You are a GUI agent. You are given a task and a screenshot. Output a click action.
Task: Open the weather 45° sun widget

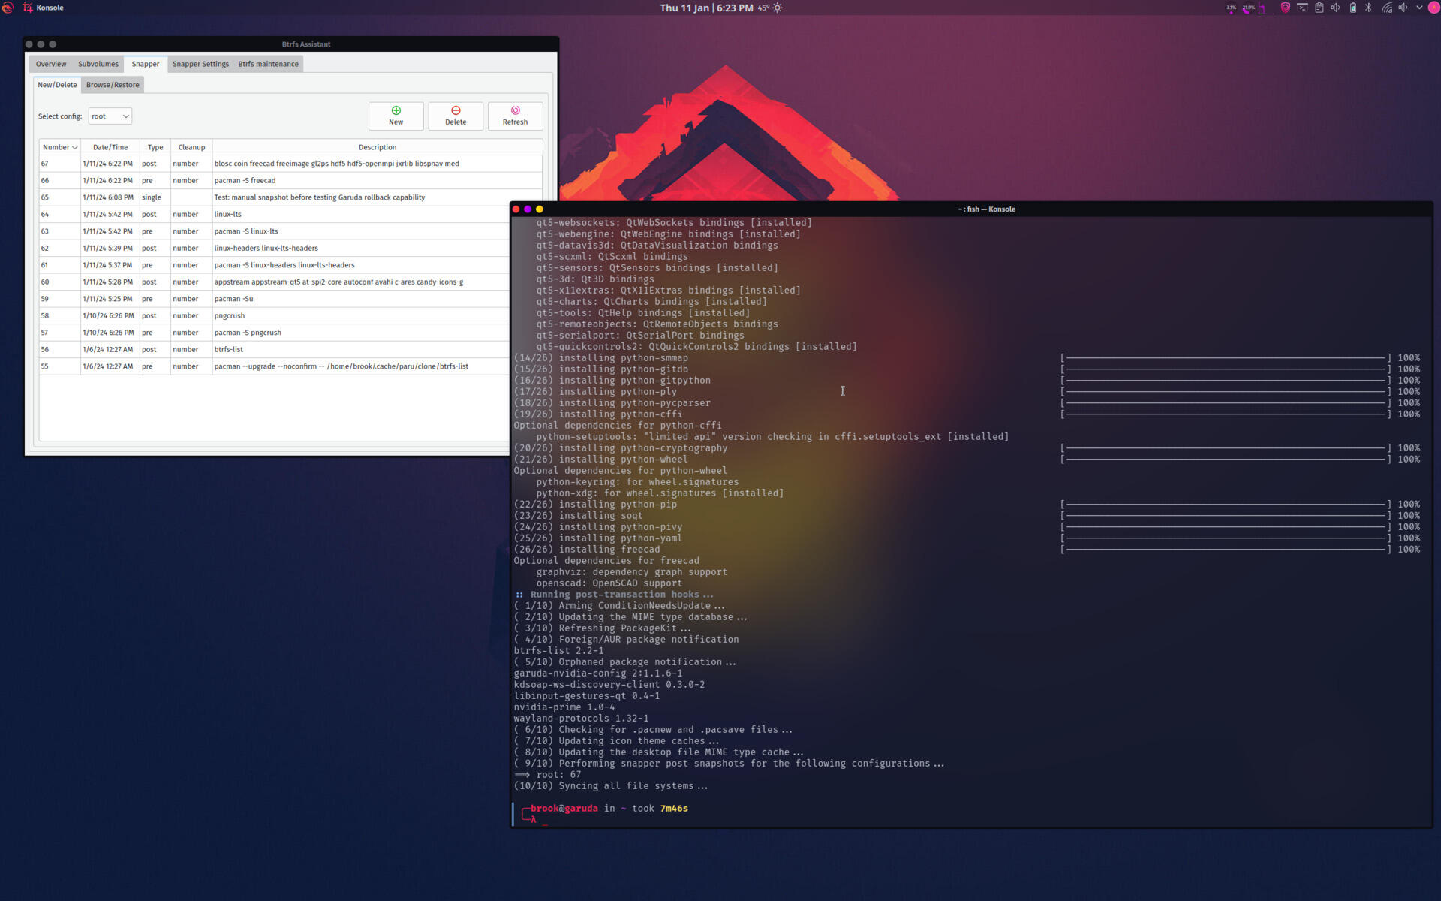tap(770, 8)
